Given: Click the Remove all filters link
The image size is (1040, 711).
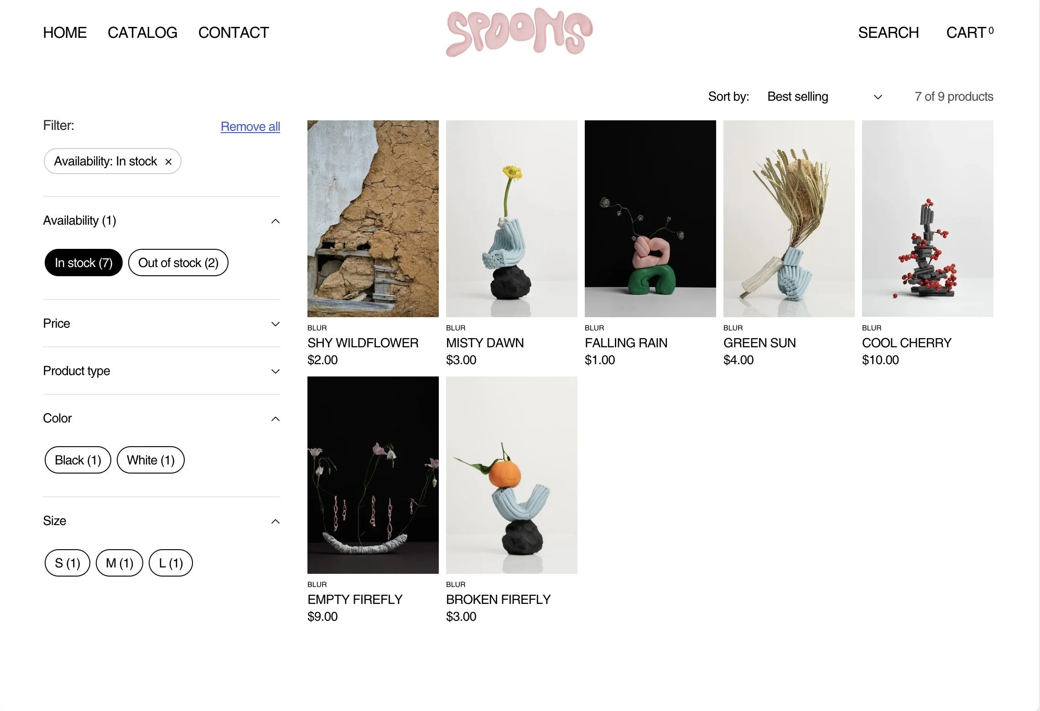Looking at the screenshot, I should [x=250, y=126].
